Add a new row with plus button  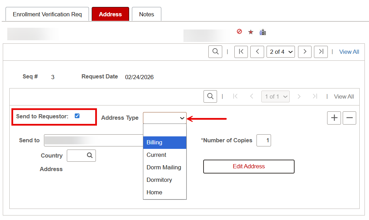tap(334, 118)
